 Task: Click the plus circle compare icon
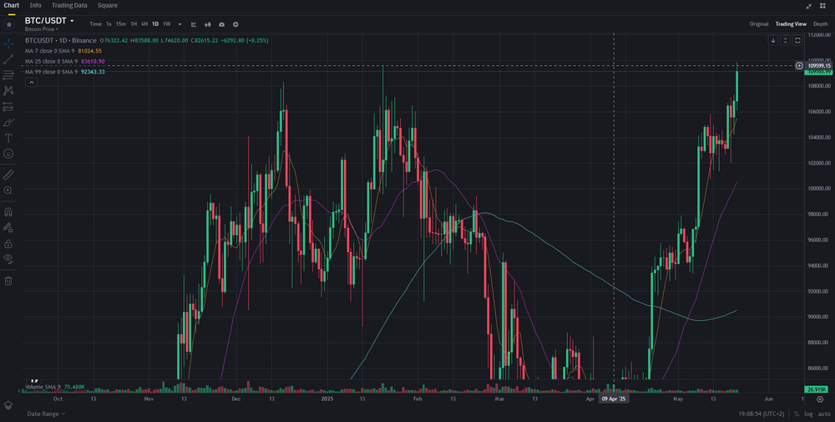[235, 24]
